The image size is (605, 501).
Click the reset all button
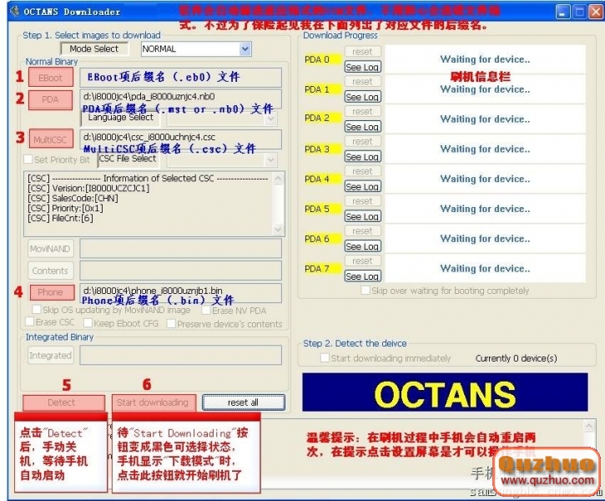243,402
